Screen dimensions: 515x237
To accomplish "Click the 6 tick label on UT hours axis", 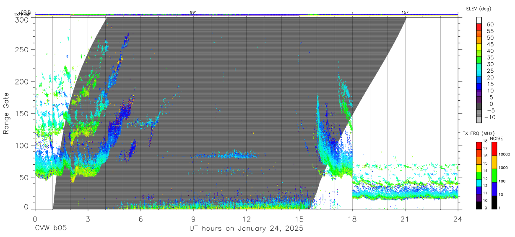I will click(140, 218).
